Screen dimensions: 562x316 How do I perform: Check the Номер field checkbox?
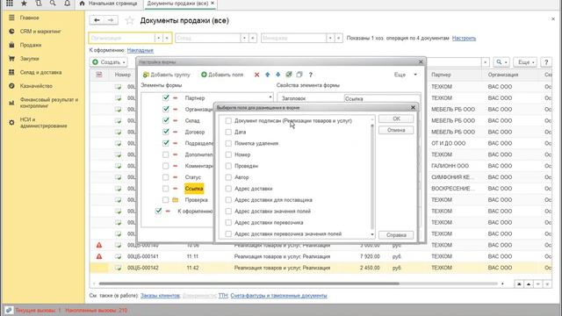point(228,154)
